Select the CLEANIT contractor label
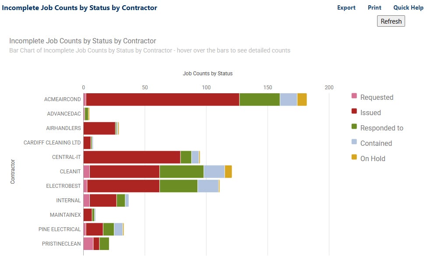This screenshot has width=427, height=278. [69, 171]
